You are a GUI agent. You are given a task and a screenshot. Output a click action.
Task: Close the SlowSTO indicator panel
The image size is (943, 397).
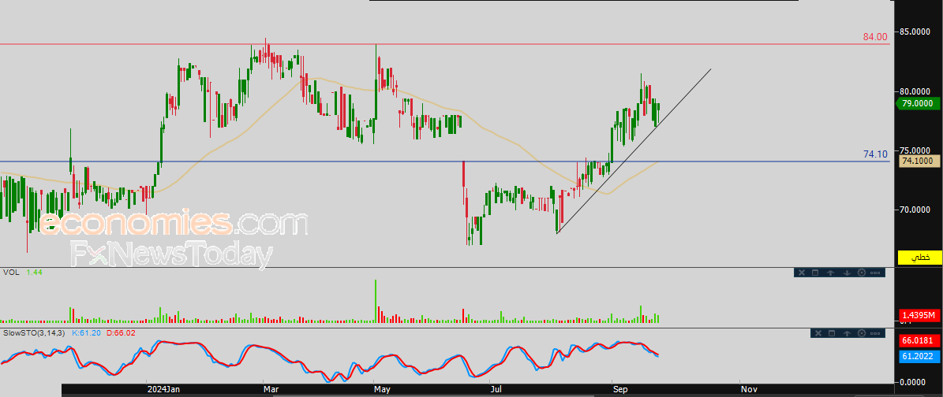coord(818,334)
